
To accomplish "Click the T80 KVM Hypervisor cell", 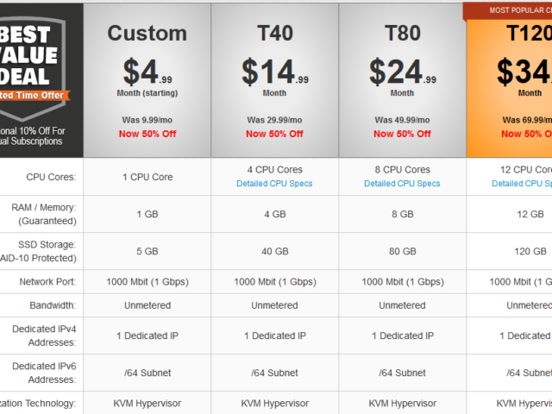I will coord(403,403).
